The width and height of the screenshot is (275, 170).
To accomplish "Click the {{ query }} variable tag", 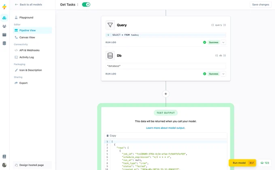I will pos(218,25).
